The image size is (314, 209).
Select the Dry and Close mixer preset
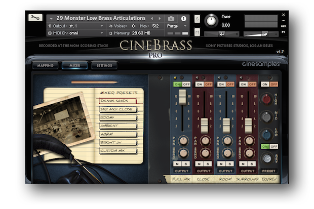pyautogui.click(x=117, y=109)
